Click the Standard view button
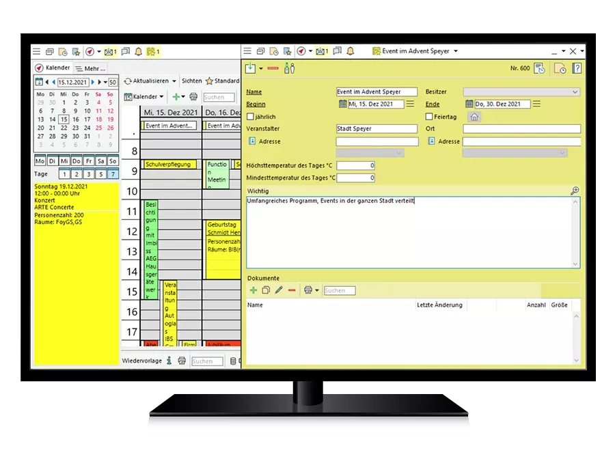 click(x=223, y=81)
